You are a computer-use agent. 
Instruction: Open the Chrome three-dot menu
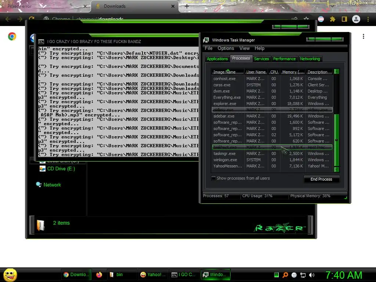point(368,19)
